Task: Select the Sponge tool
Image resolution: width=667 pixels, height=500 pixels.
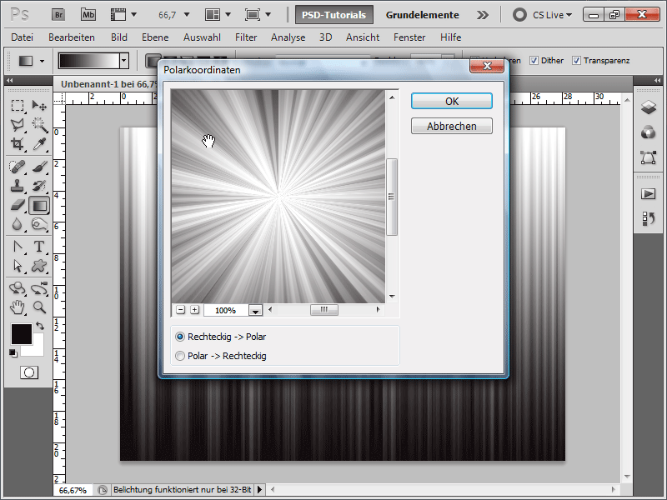Action: (39, 224)
